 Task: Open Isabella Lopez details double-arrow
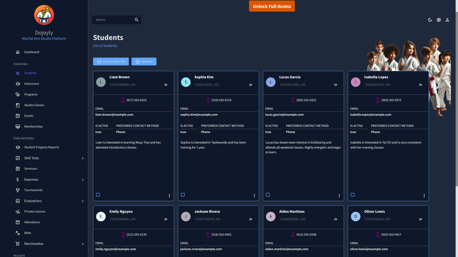click(420, 85)
